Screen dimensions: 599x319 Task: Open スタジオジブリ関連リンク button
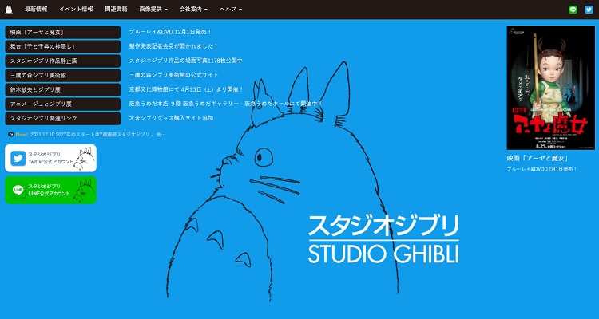62,118
